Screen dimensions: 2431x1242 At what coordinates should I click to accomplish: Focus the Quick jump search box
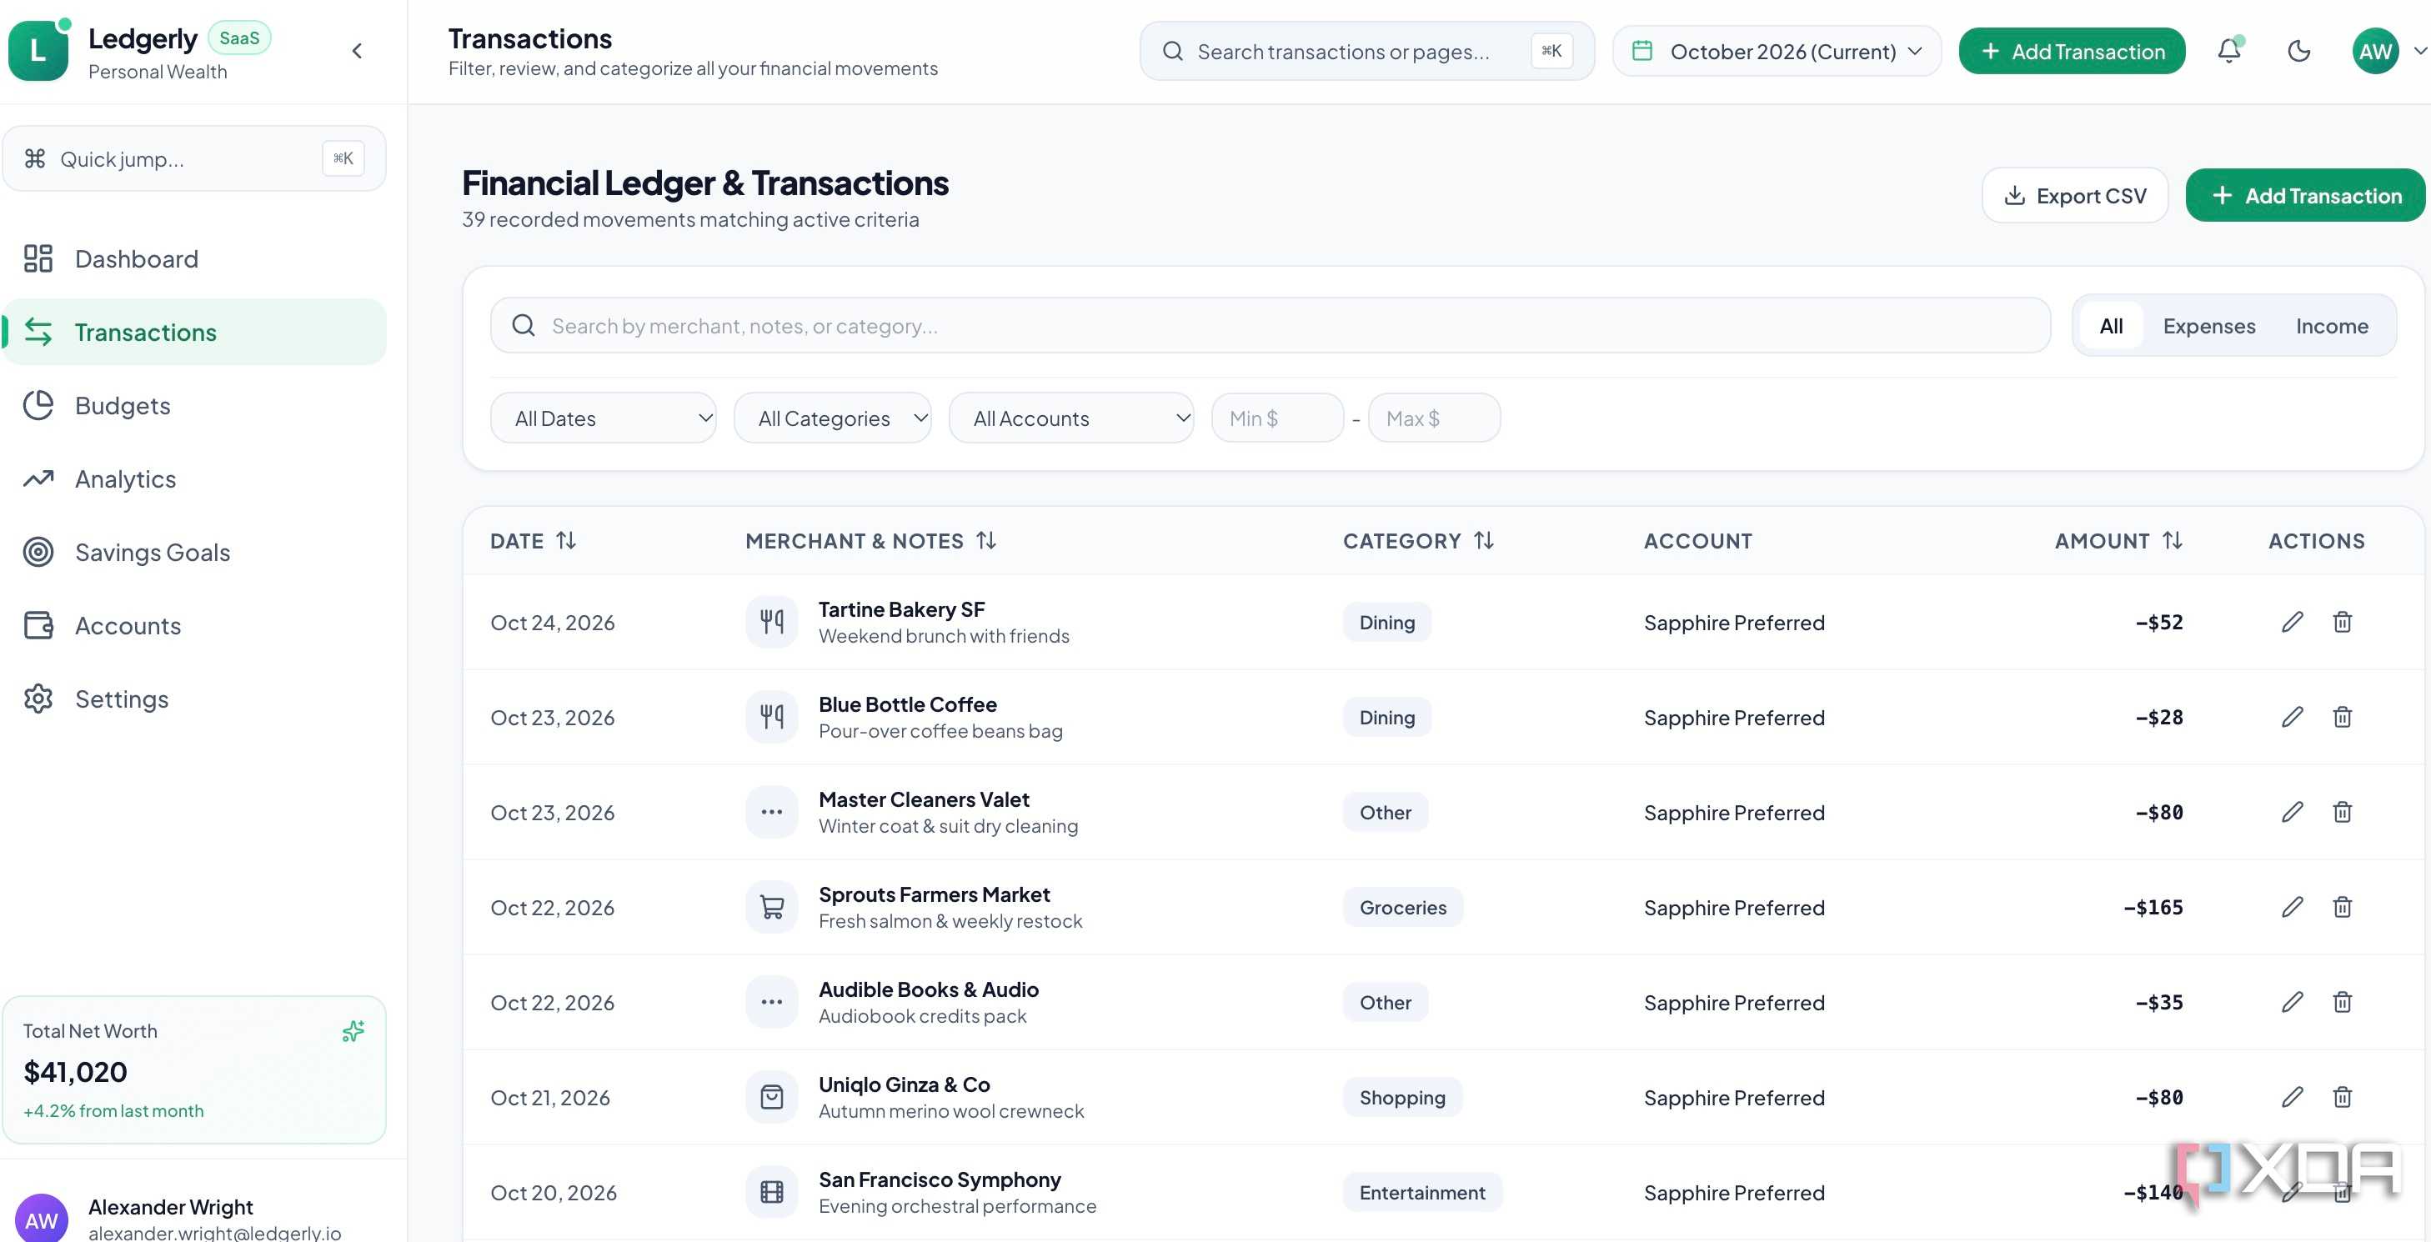194,158
